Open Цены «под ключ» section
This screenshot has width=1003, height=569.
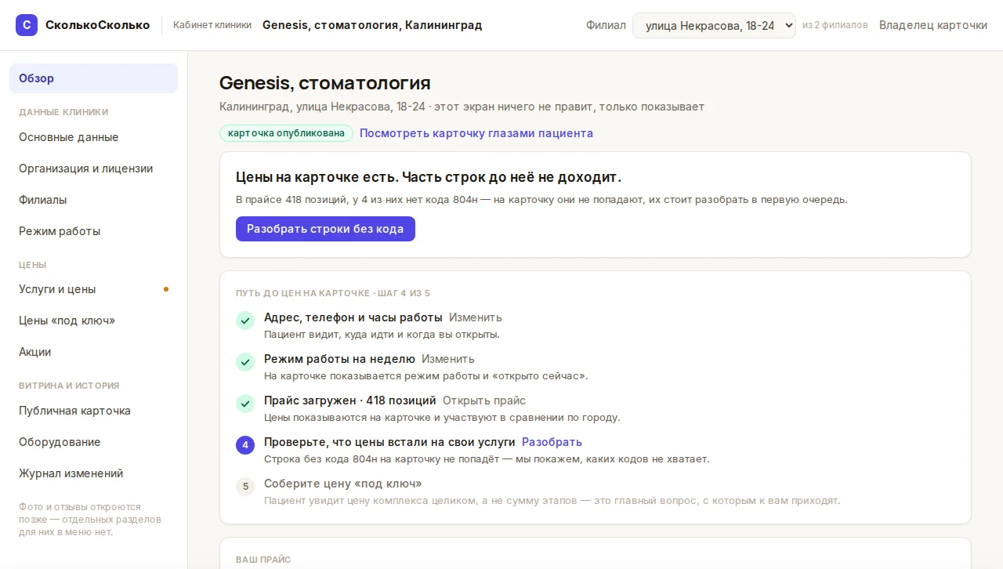(93, 321)
